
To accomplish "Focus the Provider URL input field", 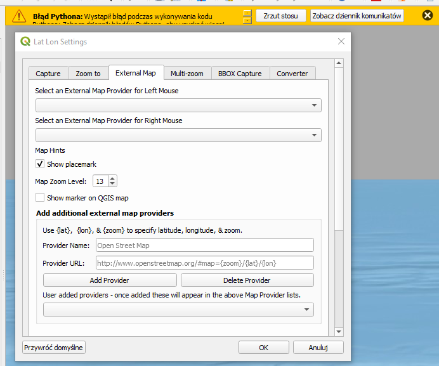I will point(205,263).
